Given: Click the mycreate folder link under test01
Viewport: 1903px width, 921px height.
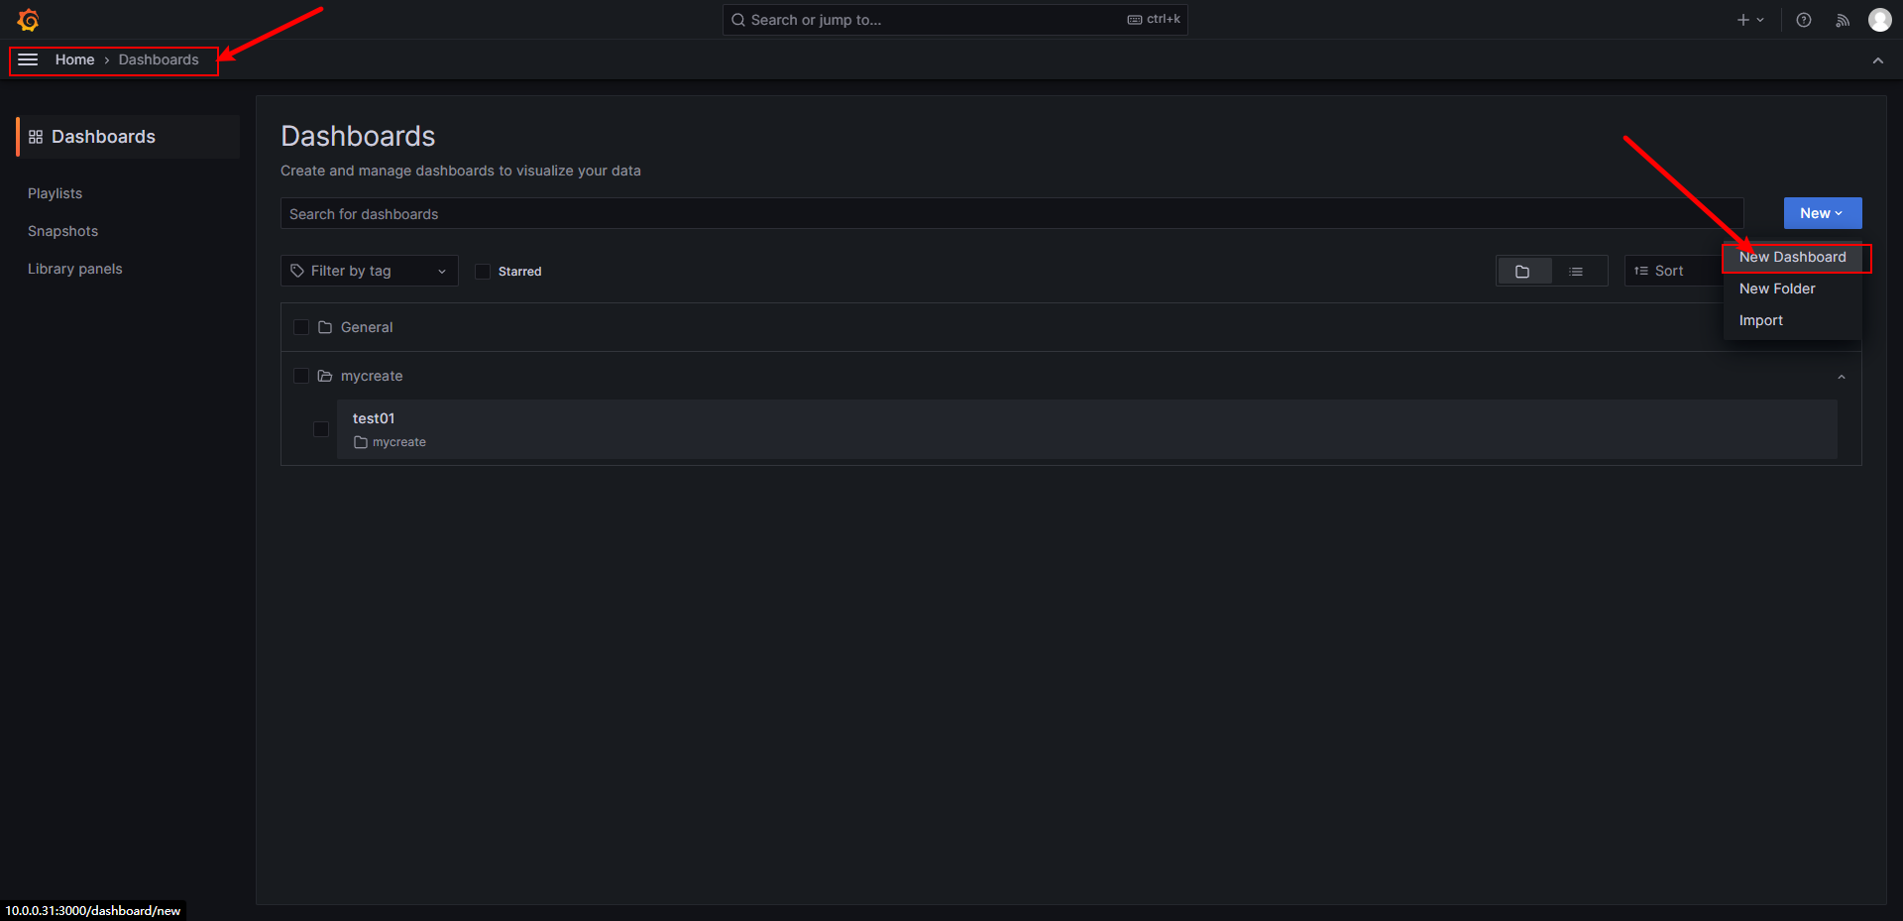Looking at the screenshot, I should (x=390, y=442).
